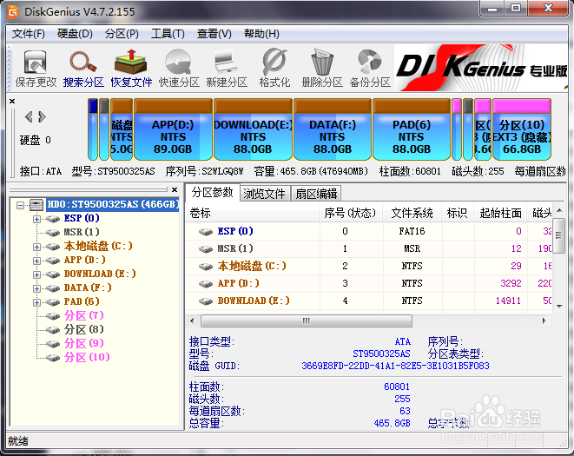Expand the DATA(F:) tree node
Image resolution: width=574 pixels, height=456 pixels.
pos(36,288)
